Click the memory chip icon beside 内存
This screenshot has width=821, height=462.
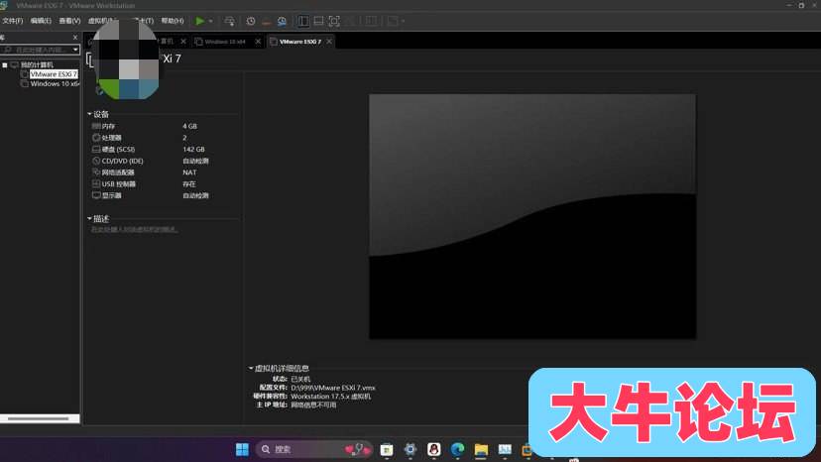pos(96,126)
